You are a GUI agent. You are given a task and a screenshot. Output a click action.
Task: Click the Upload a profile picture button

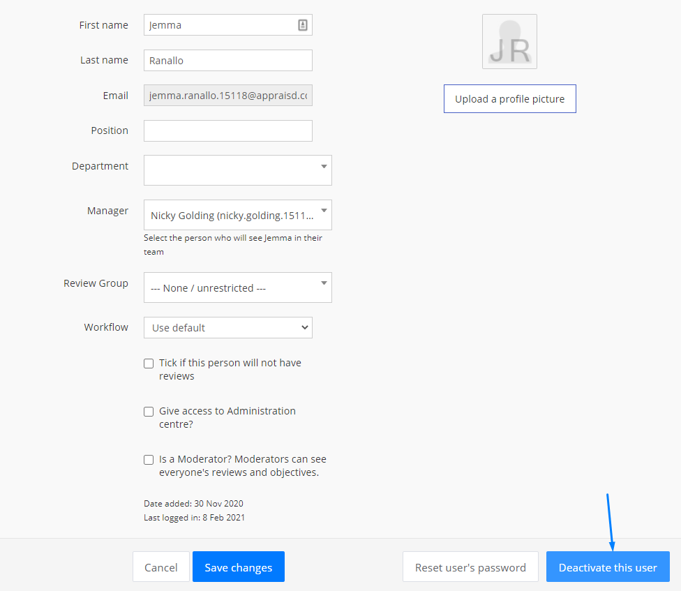coord(509,99)
